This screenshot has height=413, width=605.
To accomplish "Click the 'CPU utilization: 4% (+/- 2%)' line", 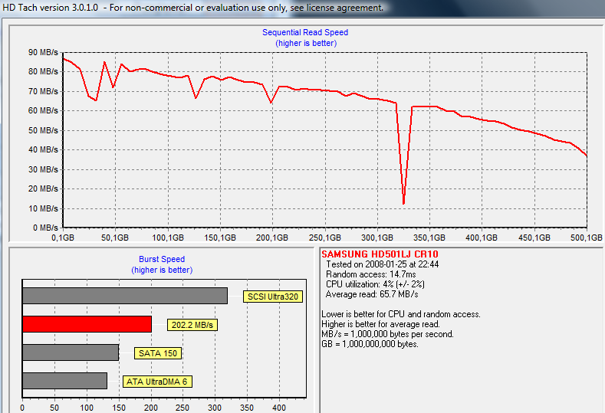I will (x=375, y=284).
